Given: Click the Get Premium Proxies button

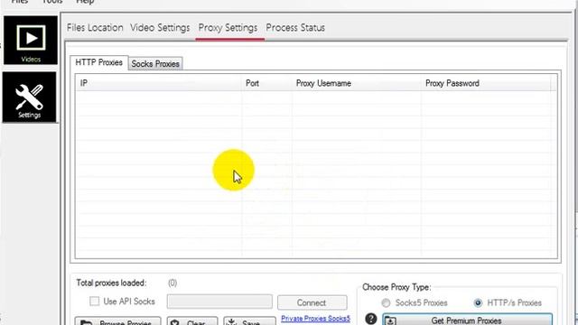Looking at the screenshot, I should click(x=467, y=320).
